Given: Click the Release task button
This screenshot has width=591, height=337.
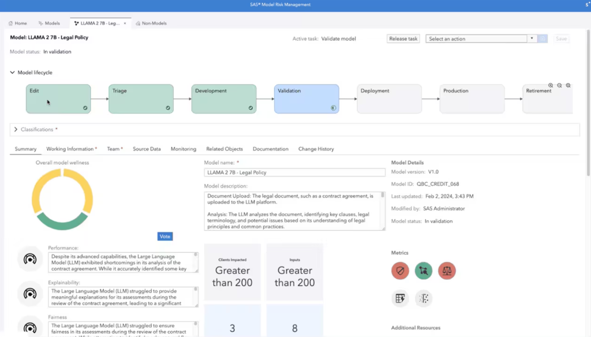Looking at the screenshot, I should [x=403, y=39].
